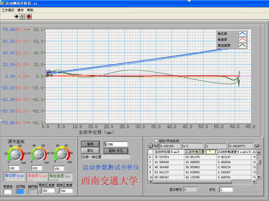Click table cell 0.923147

(x=234, y=157)
